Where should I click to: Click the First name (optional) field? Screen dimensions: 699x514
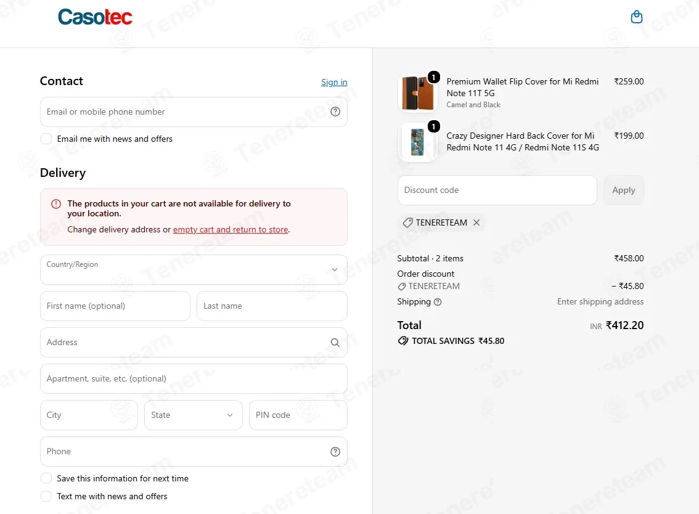115,306
